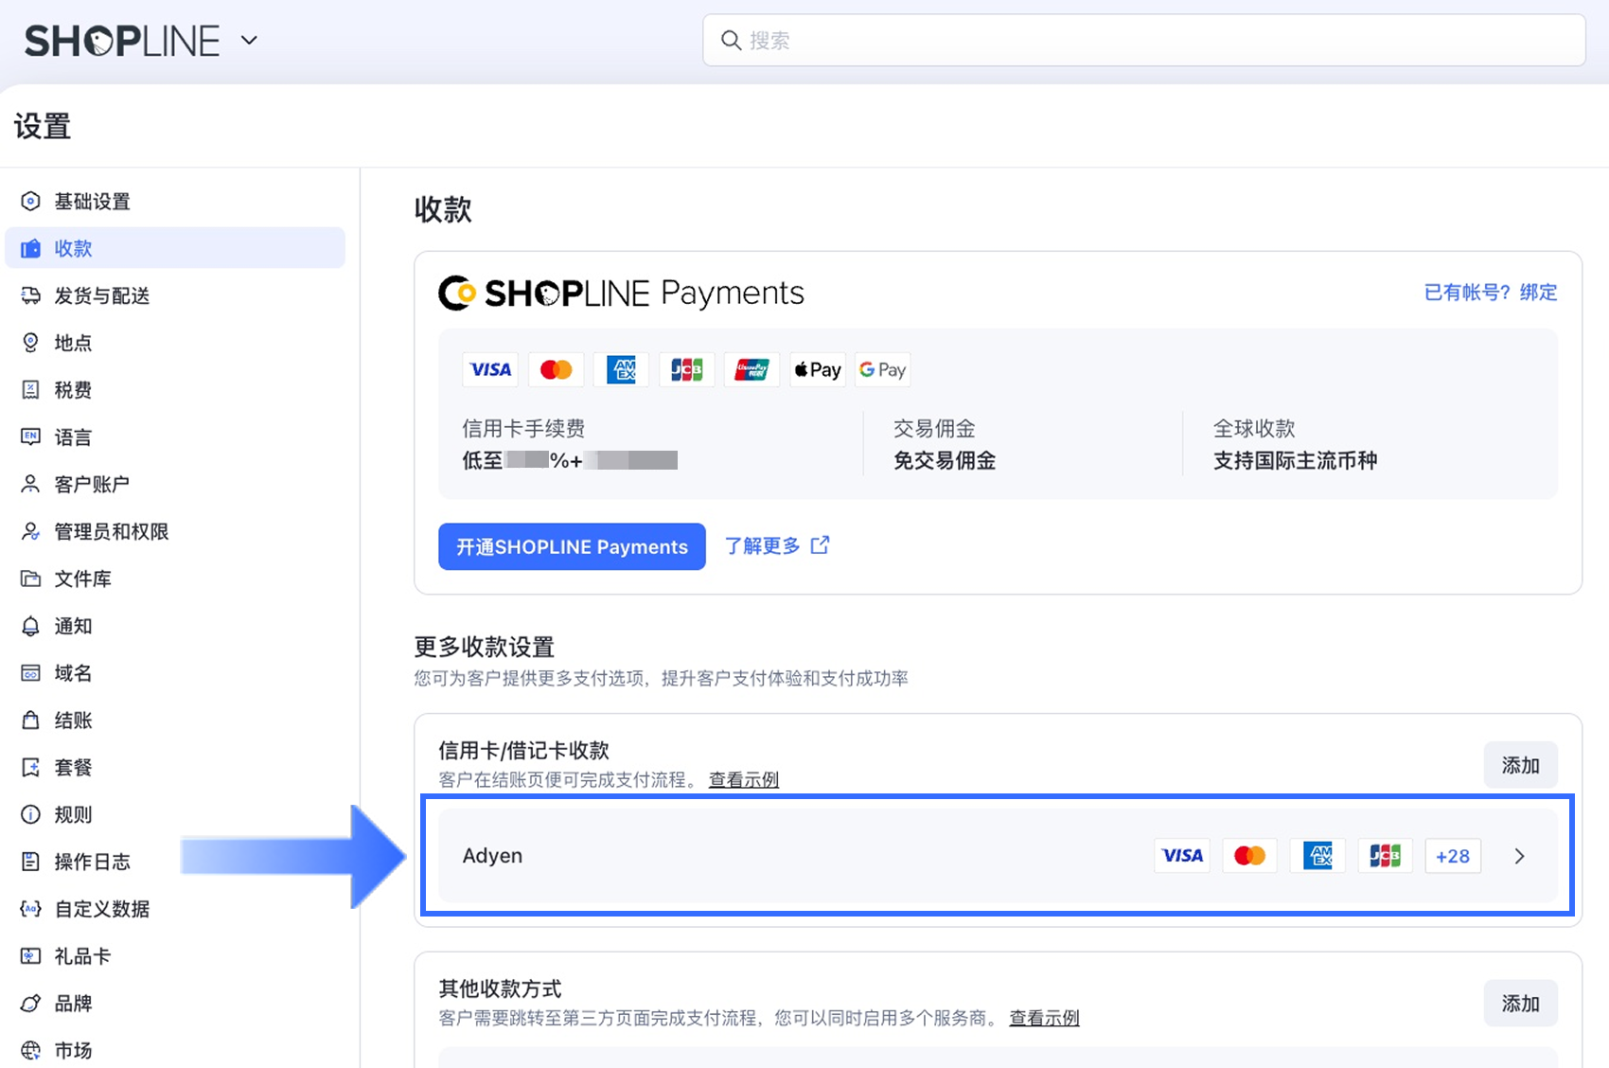The width and height of the screenshot is (1609, 1068).
Task: Click 查看示例 under 信用卡/借记卡收款
Action: 744,779
